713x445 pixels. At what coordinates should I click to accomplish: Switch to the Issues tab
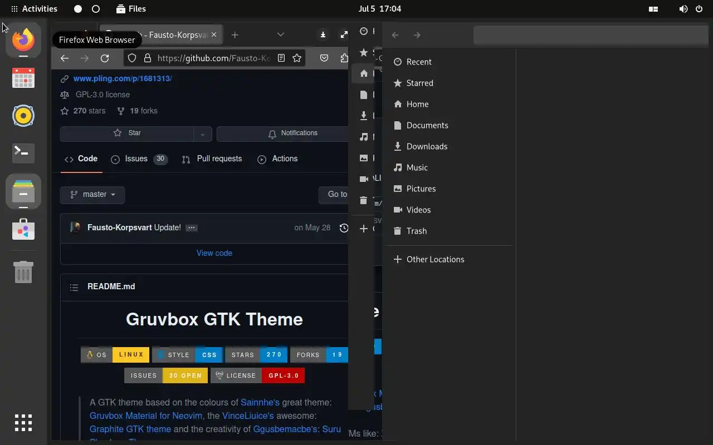139,159
